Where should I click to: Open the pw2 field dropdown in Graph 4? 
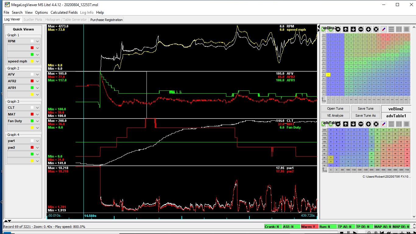tap(37, 147)
